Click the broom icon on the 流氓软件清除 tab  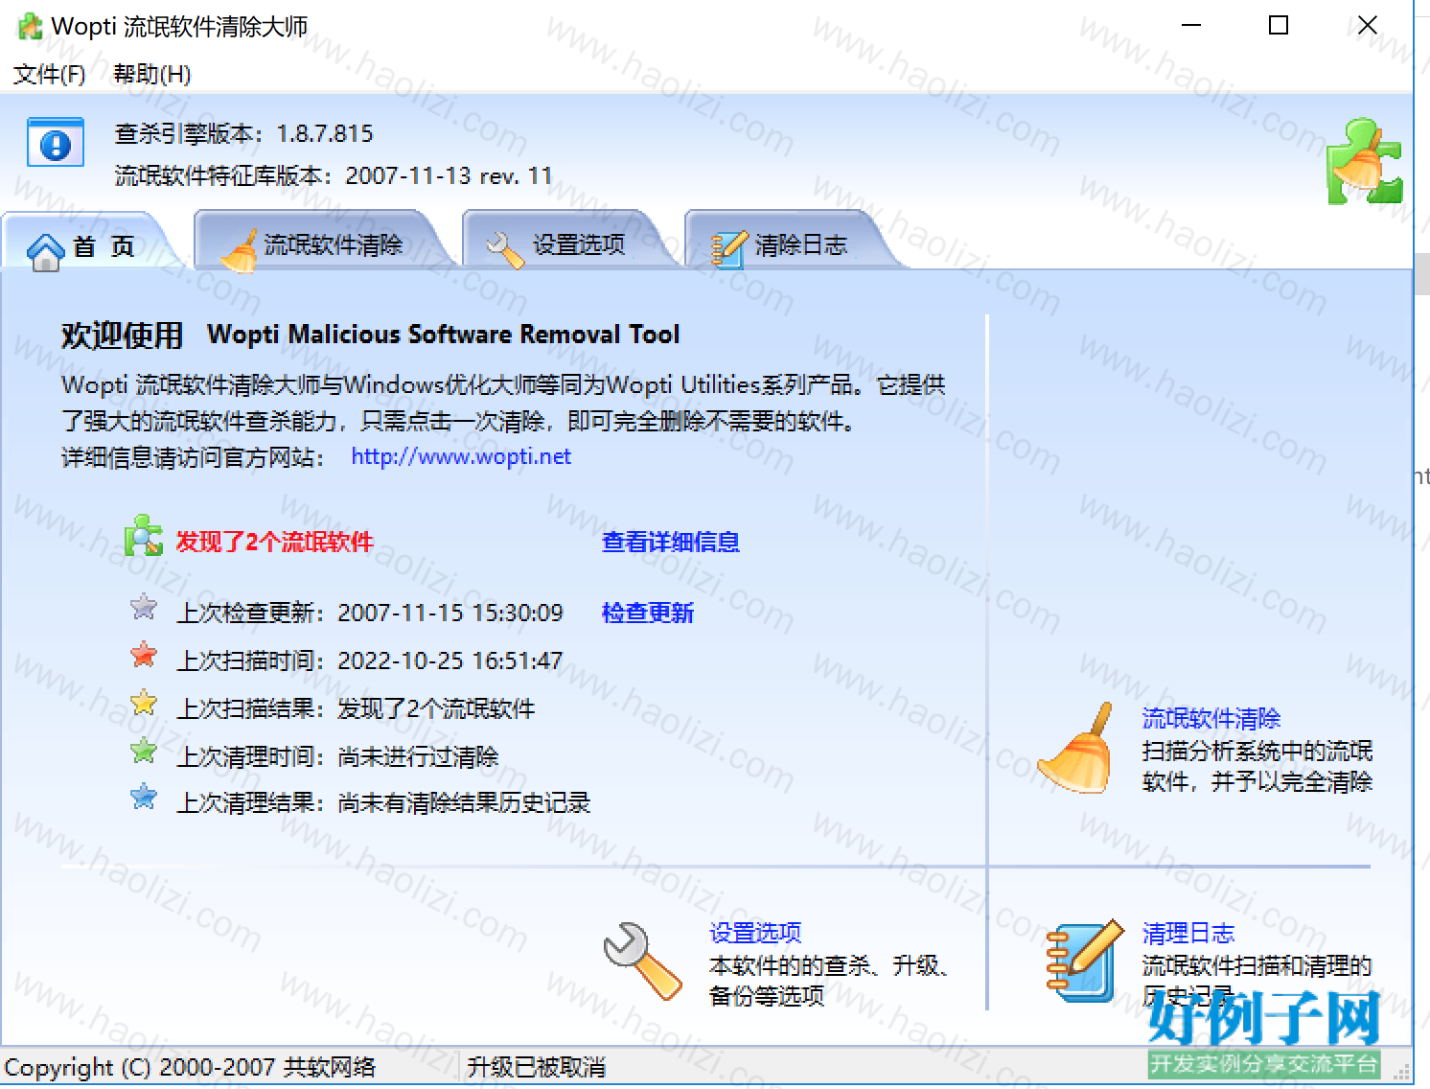pyautogui.click(x=239, y=251)
